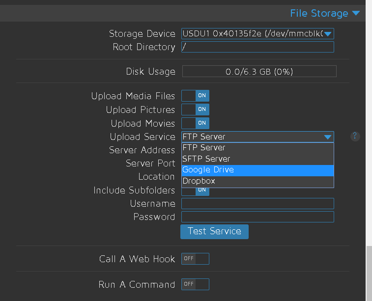Toggle the Upload Pictures switch
Image resolution: width=372 pixels, height=301 pixels.
point(195,109)
